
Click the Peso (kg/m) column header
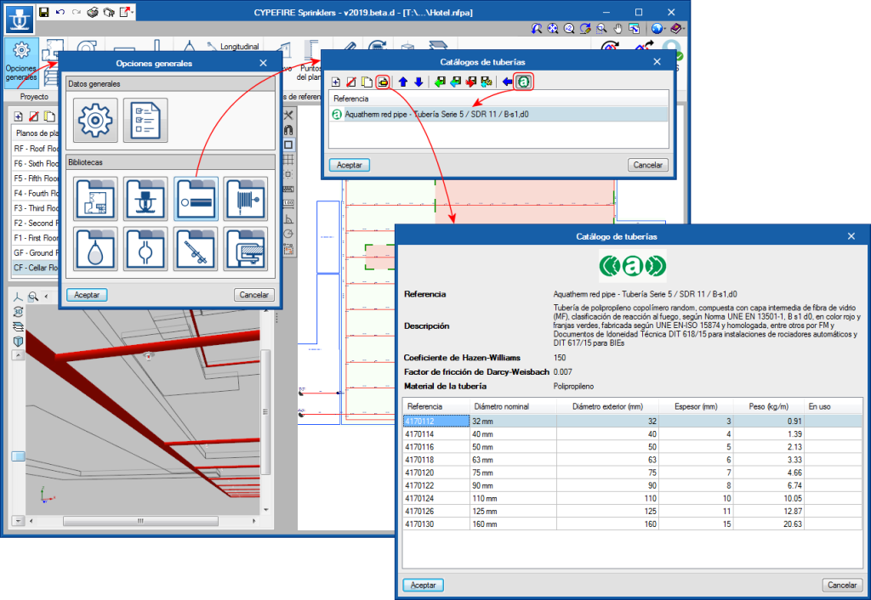[768, 406]
